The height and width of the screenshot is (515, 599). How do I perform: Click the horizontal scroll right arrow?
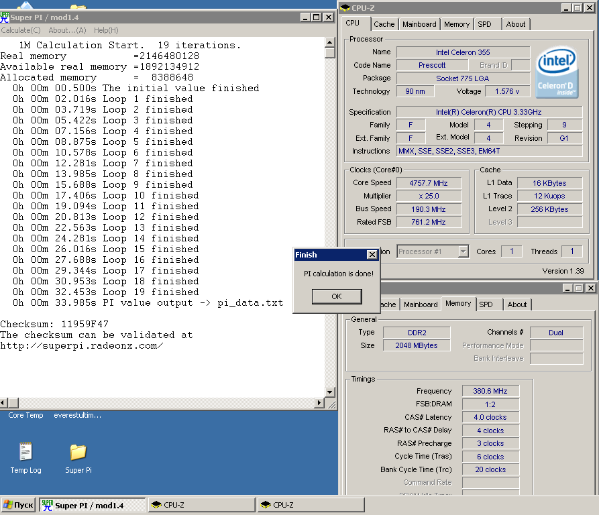pyautogui.click(x=319, y=403)
